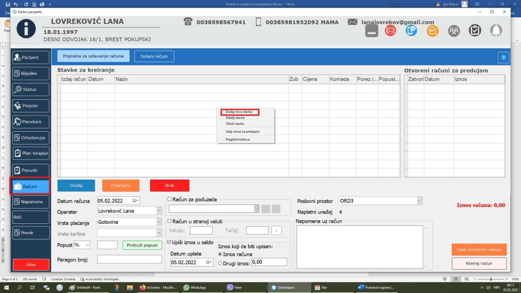Click the Popust value input field
This screenshot has width=521, height=293.
click(x=107, y=245)
